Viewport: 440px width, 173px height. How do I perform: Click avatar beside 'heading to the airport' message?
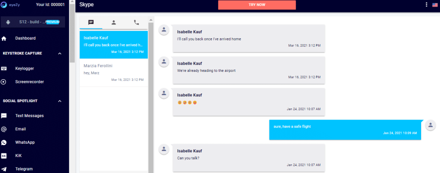pos(164,62)
